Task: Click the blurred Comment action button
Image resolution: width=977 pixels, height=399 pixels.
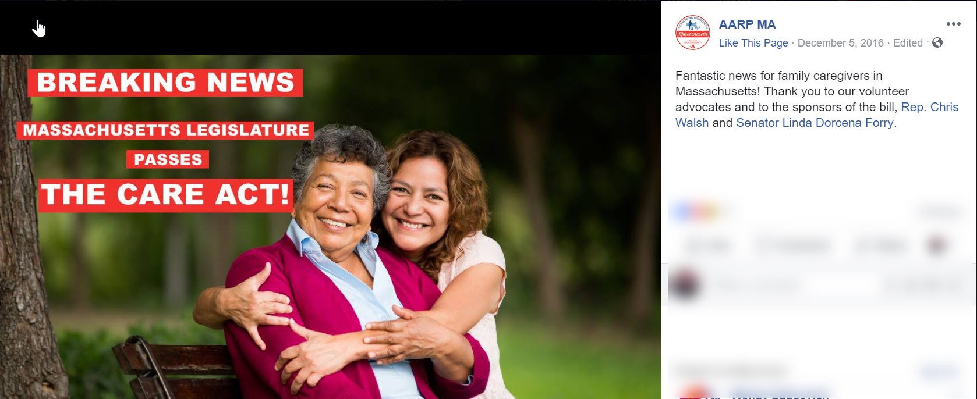Action: point(793,246)
